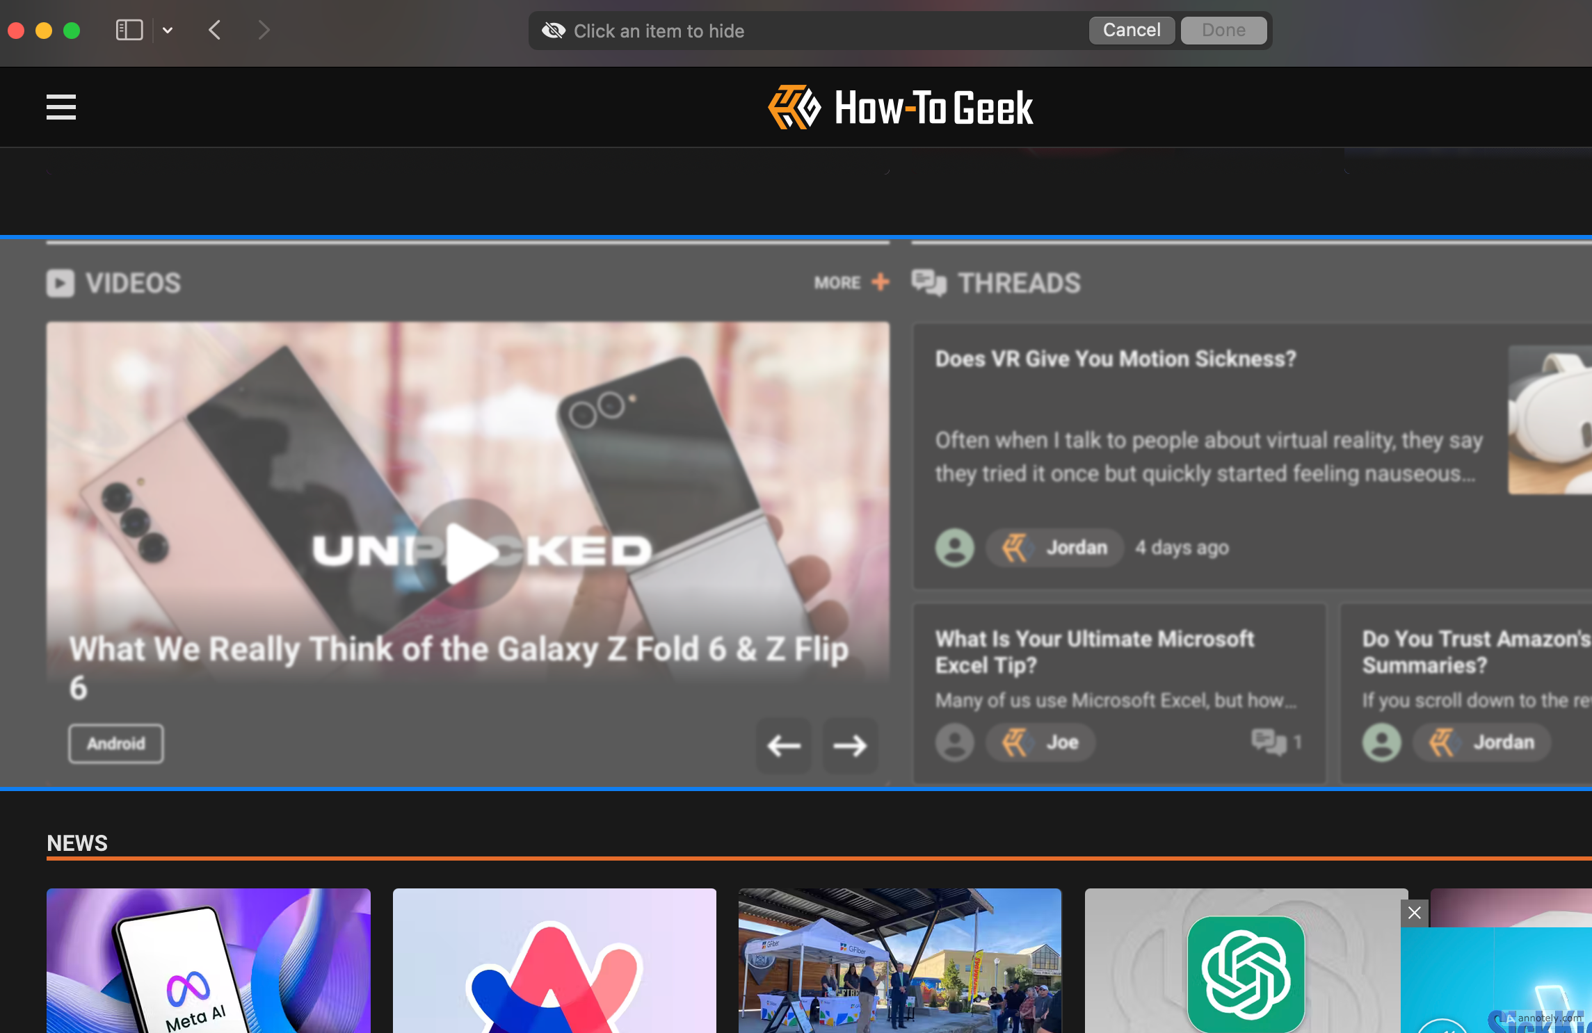Click the Android category label link

pyautogui.click(x=116, y=743)
